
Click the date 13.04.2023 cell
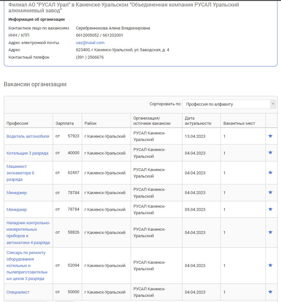(195, 136)
